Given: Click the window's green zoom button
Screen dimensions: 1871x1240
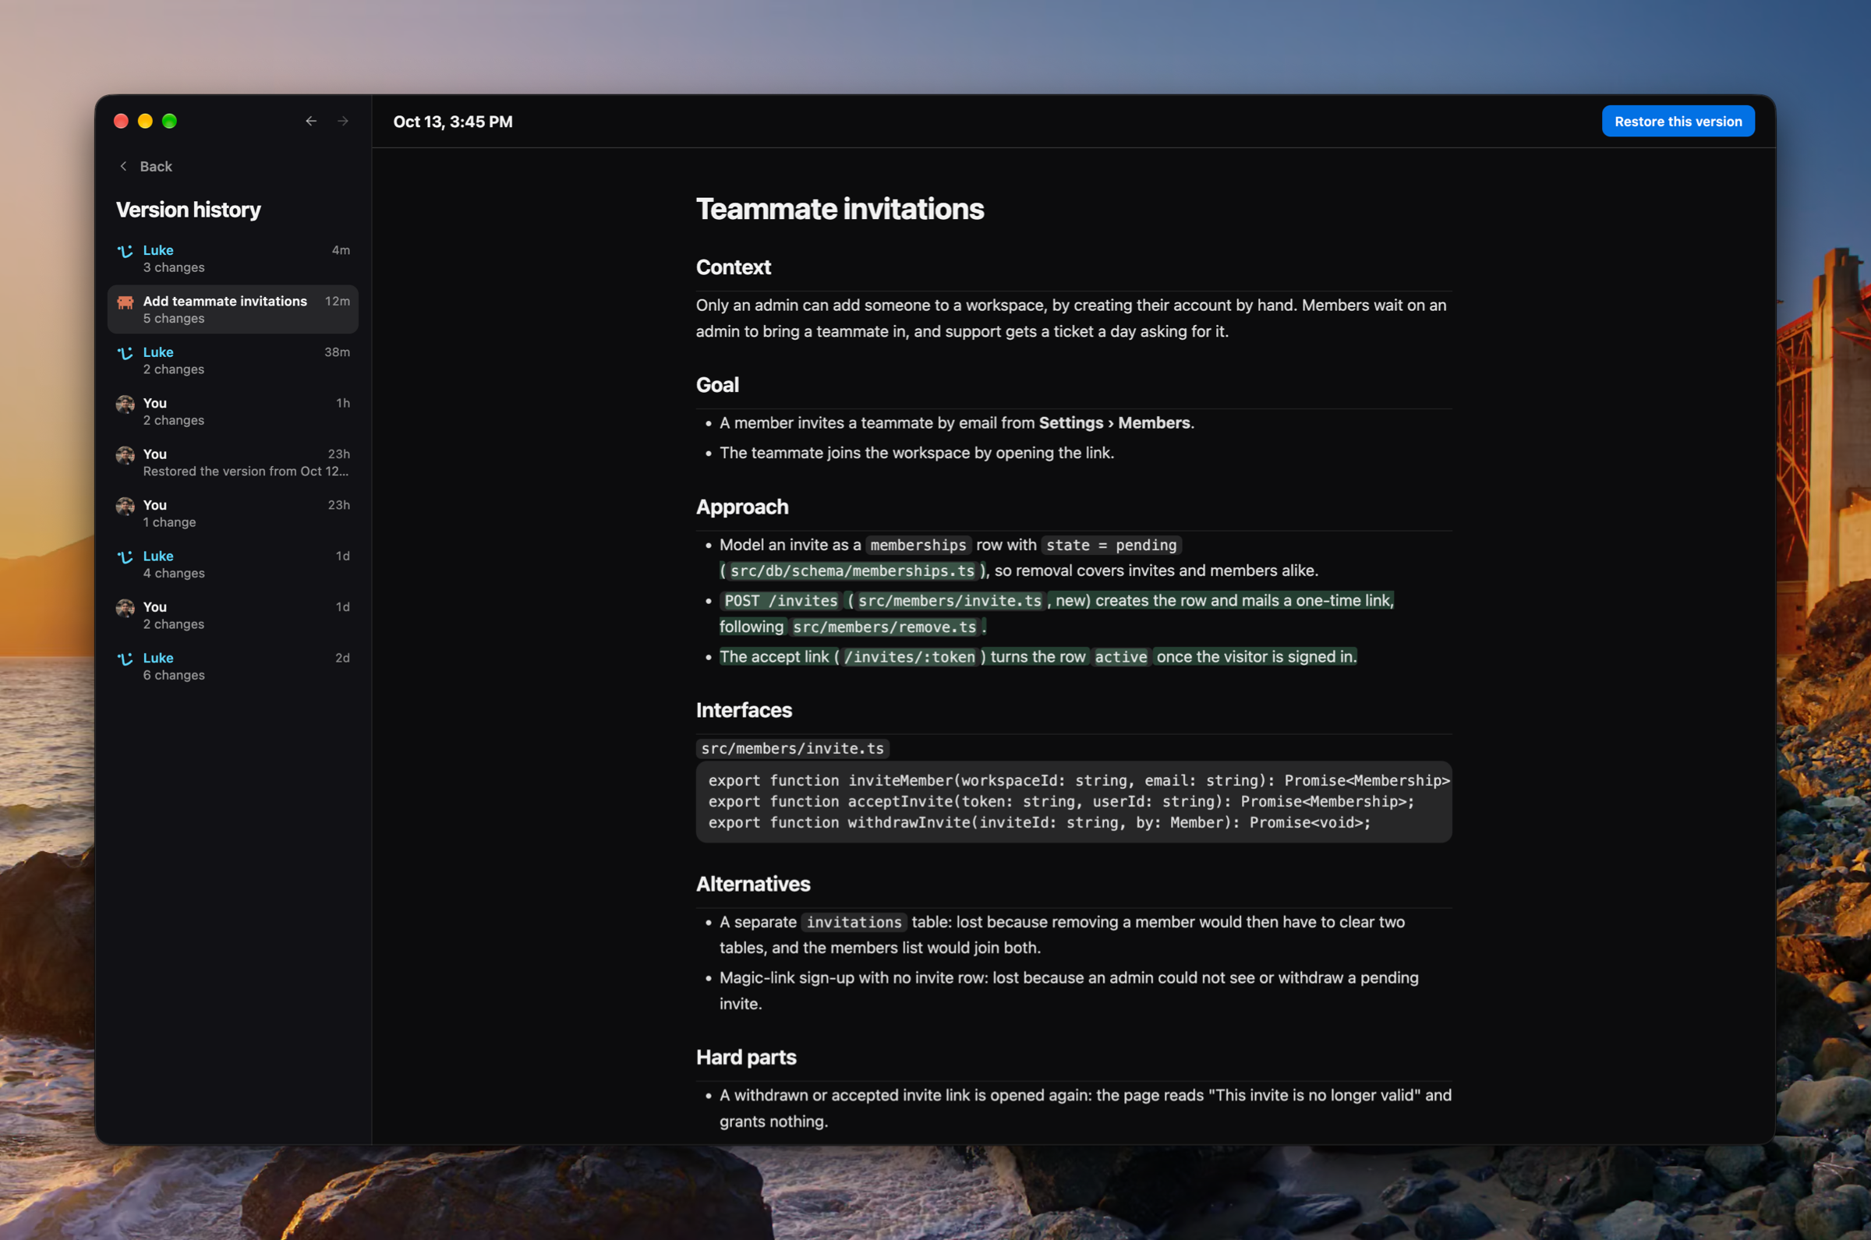Looking at the screenshot, I should point(169,121).
